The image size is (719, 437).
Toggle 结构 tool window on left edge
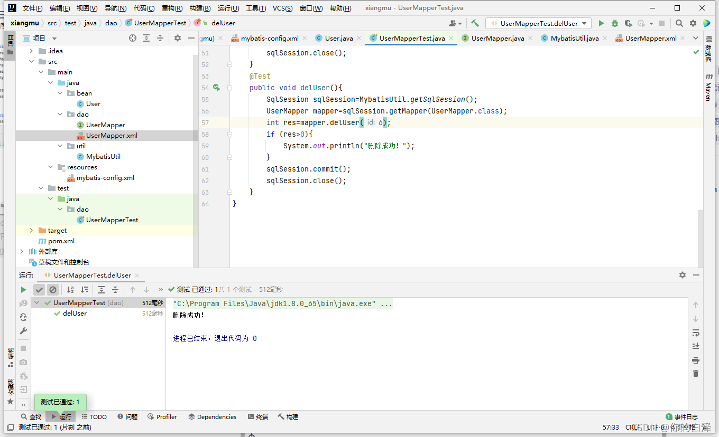click(11, 357)
